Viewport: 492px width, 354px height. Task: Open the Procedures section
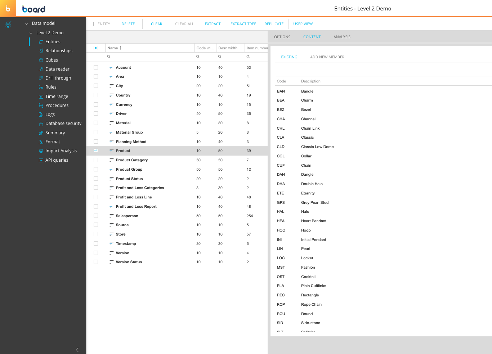[x=57, y=105]
